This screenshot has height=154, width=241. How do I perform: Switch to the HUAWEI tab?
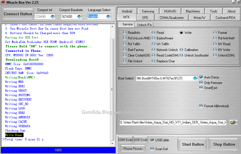click(170, 11)
